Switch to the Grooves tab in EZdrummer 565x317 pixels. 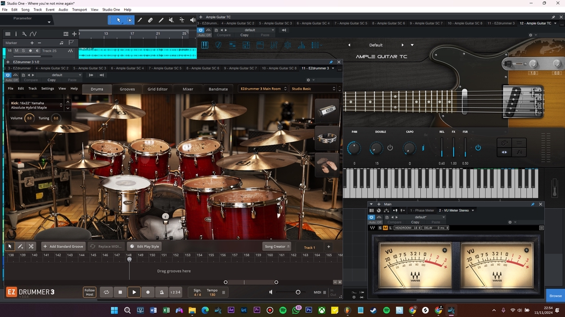(127, 89)
